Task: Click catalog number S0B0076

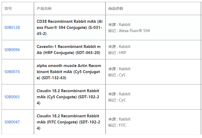Action: click(x=12, y=72)
